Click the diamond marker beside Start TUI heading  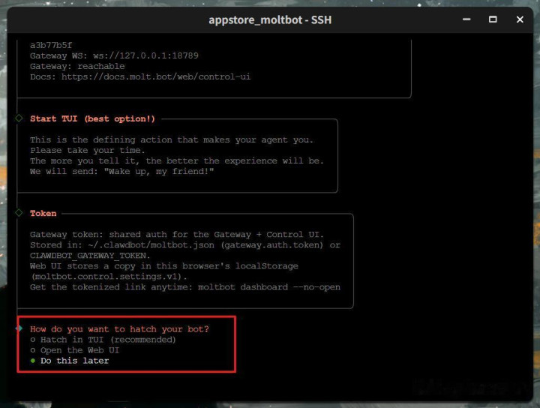(x=19, y=118)
